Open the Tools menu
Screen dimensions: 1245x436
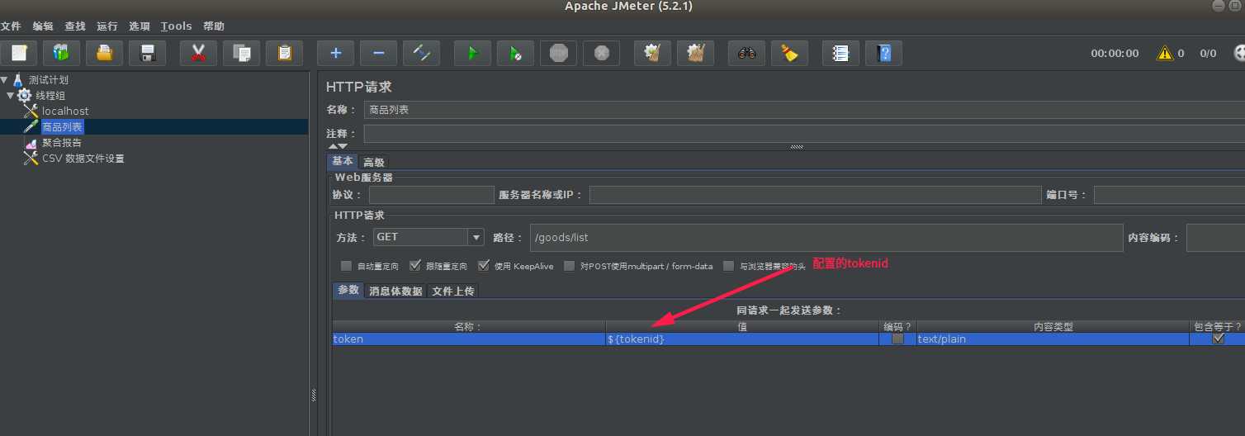pyautogui.click(x=177, y=26)
